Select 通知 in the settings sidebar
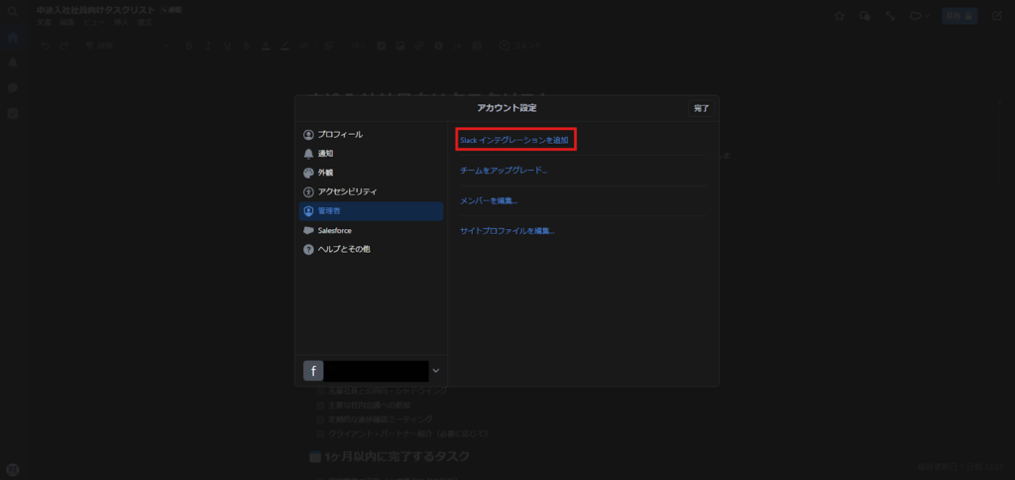The width and height of the screenshot is (1015, 480). (325, 154)
